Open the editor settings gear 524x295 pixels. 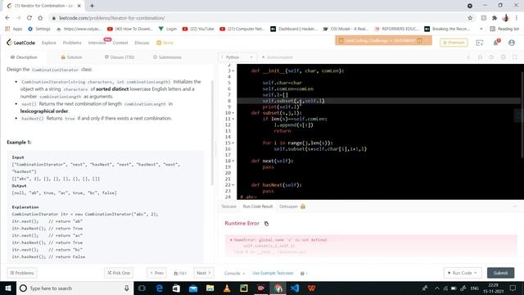point(503,57)
